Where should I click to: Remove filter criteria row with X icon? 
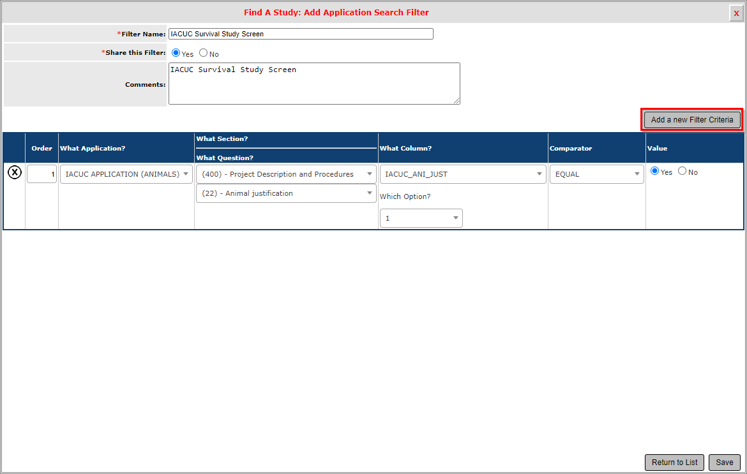tap(15, 172)
